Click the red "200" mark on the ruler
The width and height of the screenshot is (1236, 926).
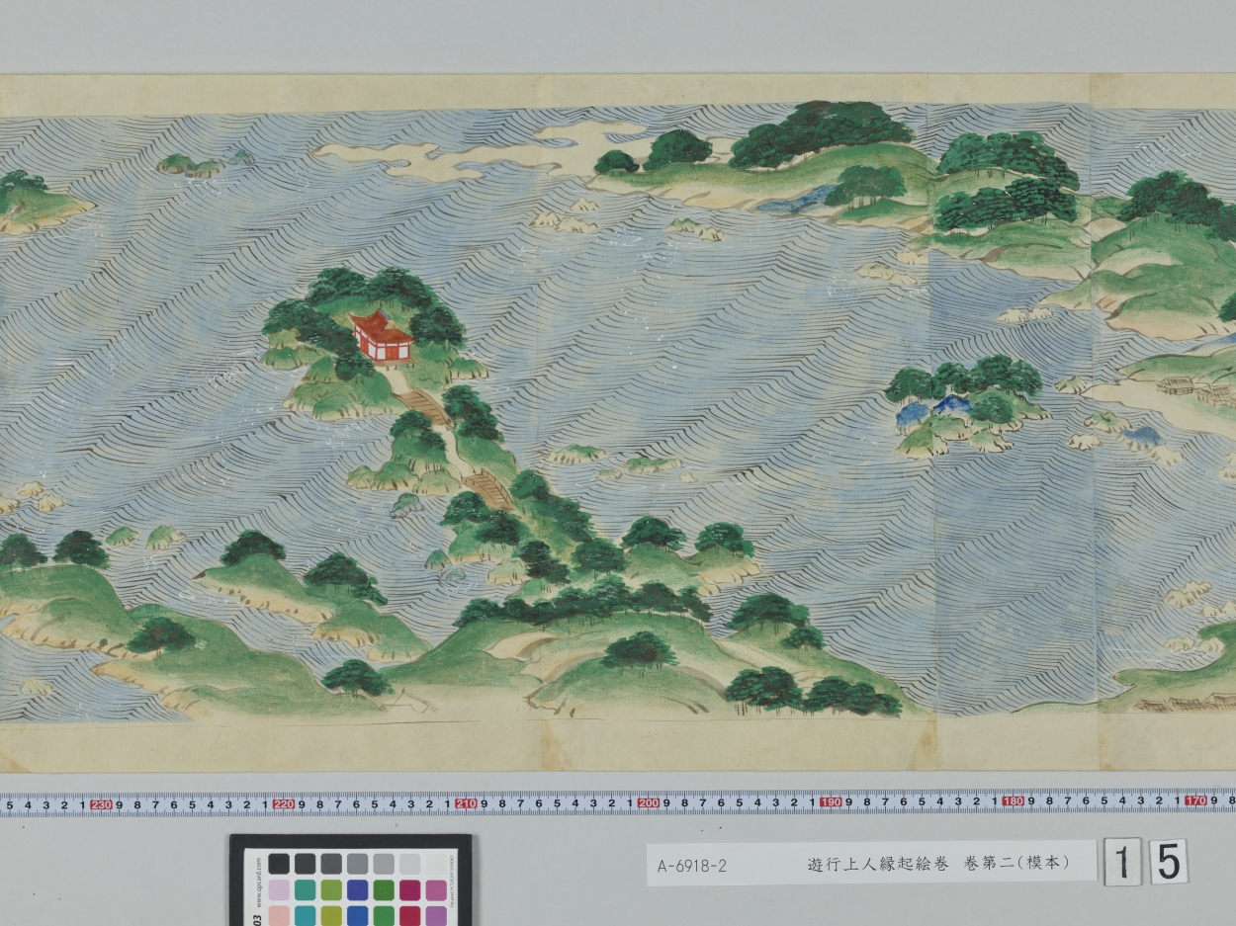[x=648, y=802]
